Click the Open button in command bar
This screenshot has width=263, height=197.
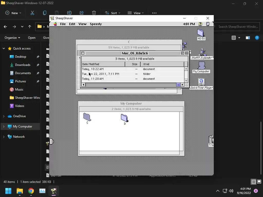click(x=32, y=38)
